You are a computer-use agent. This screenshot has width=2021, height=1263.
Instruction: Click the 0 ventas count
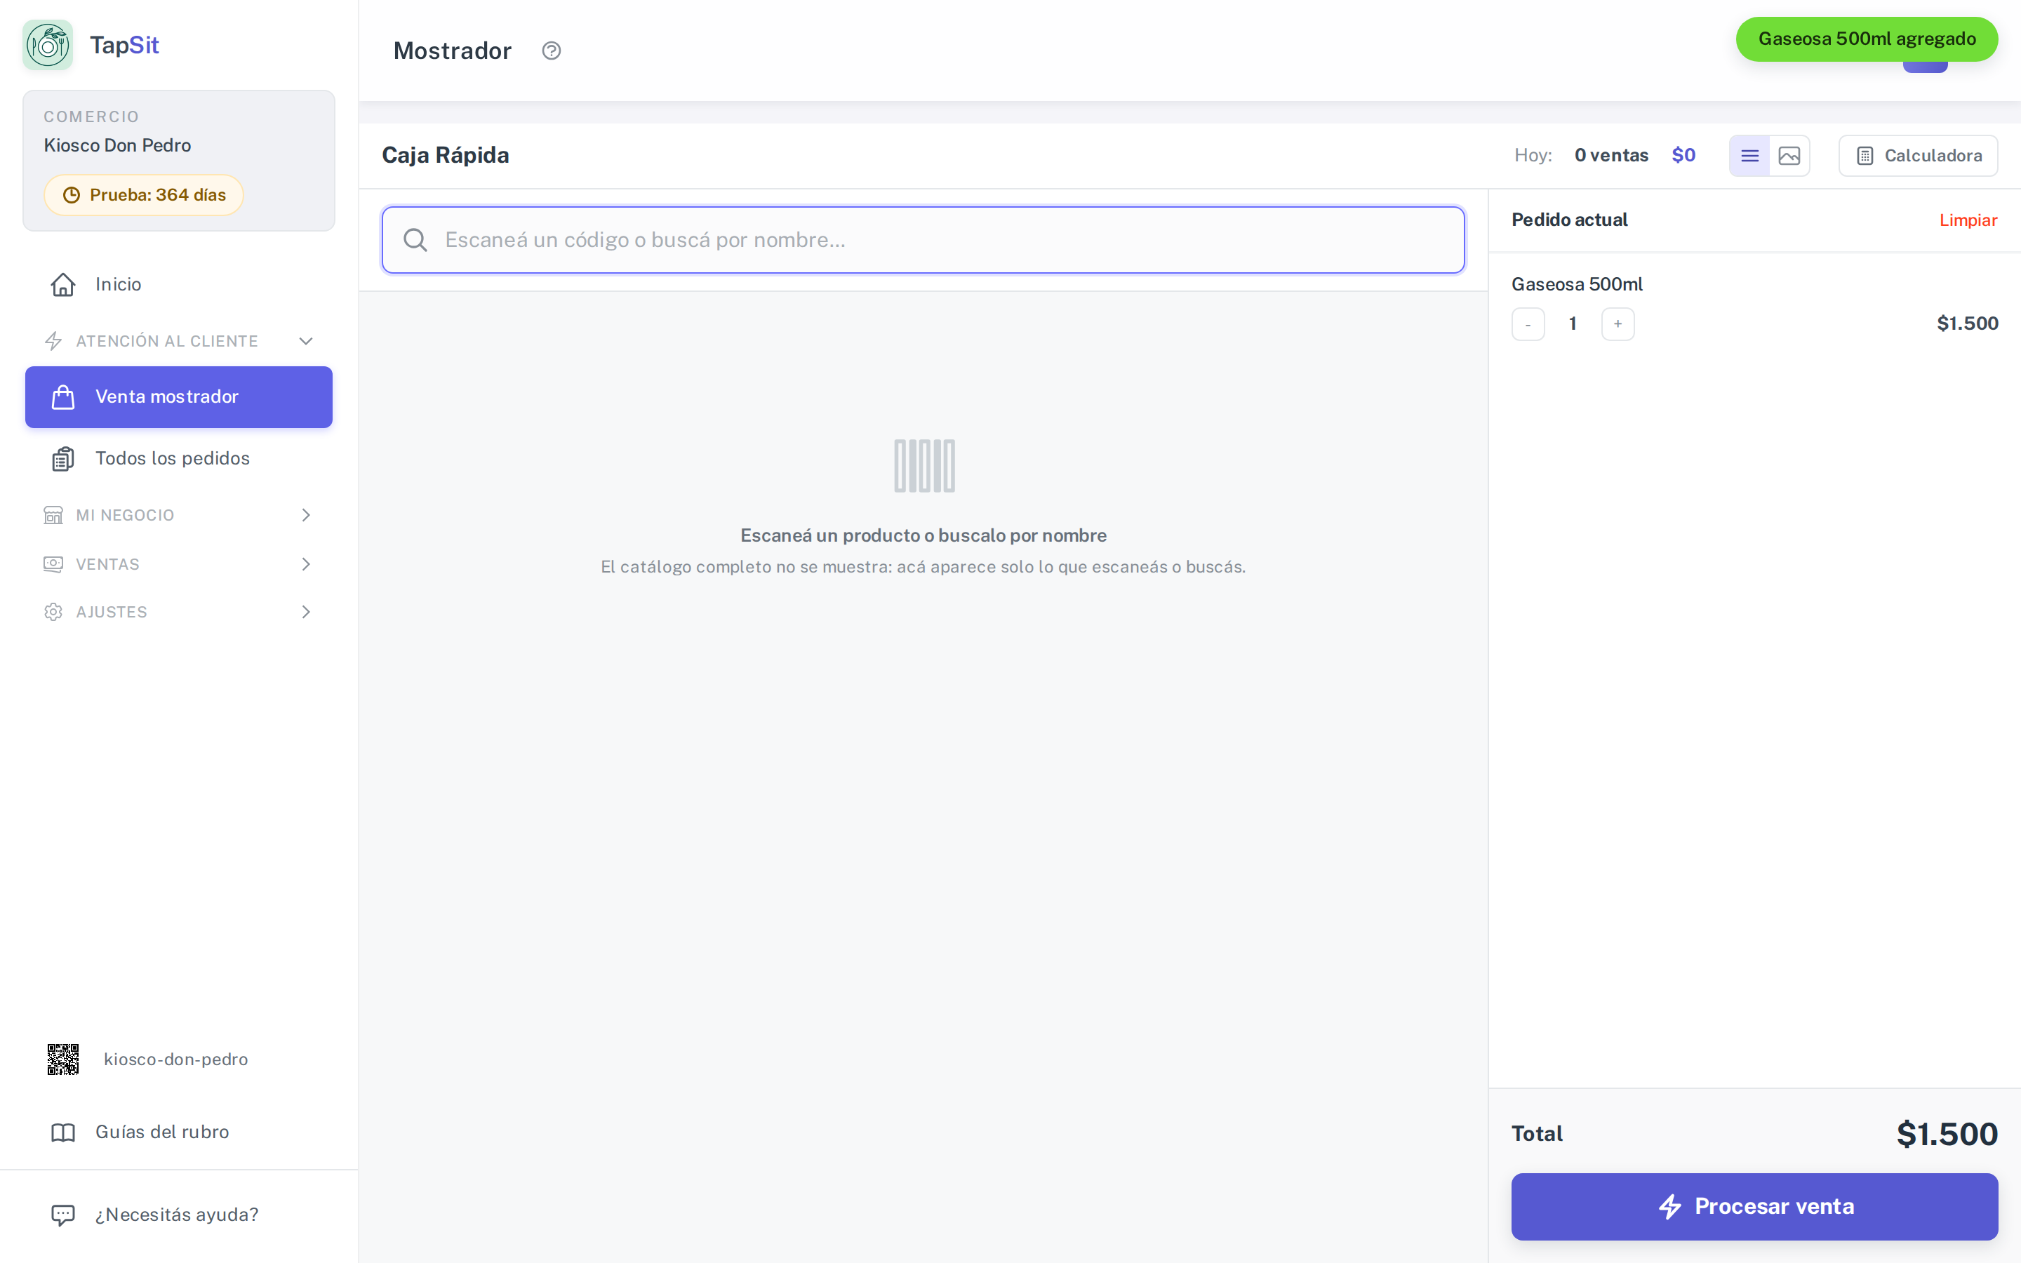1611,155
